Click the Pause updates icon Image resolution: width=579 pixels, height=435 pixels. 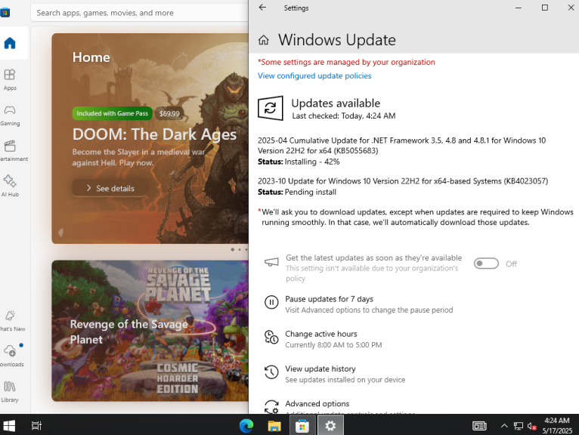pos(271,303)
